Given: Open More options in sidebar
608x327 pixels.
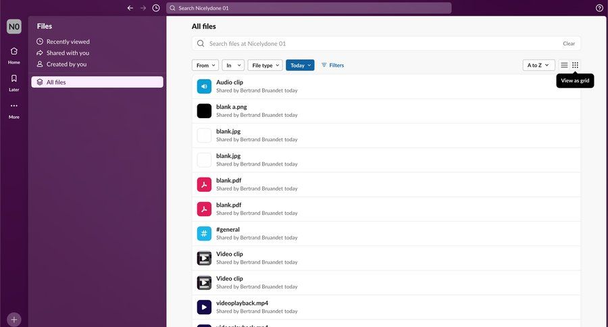Looking at the screenshot, I should coord(14,110).
